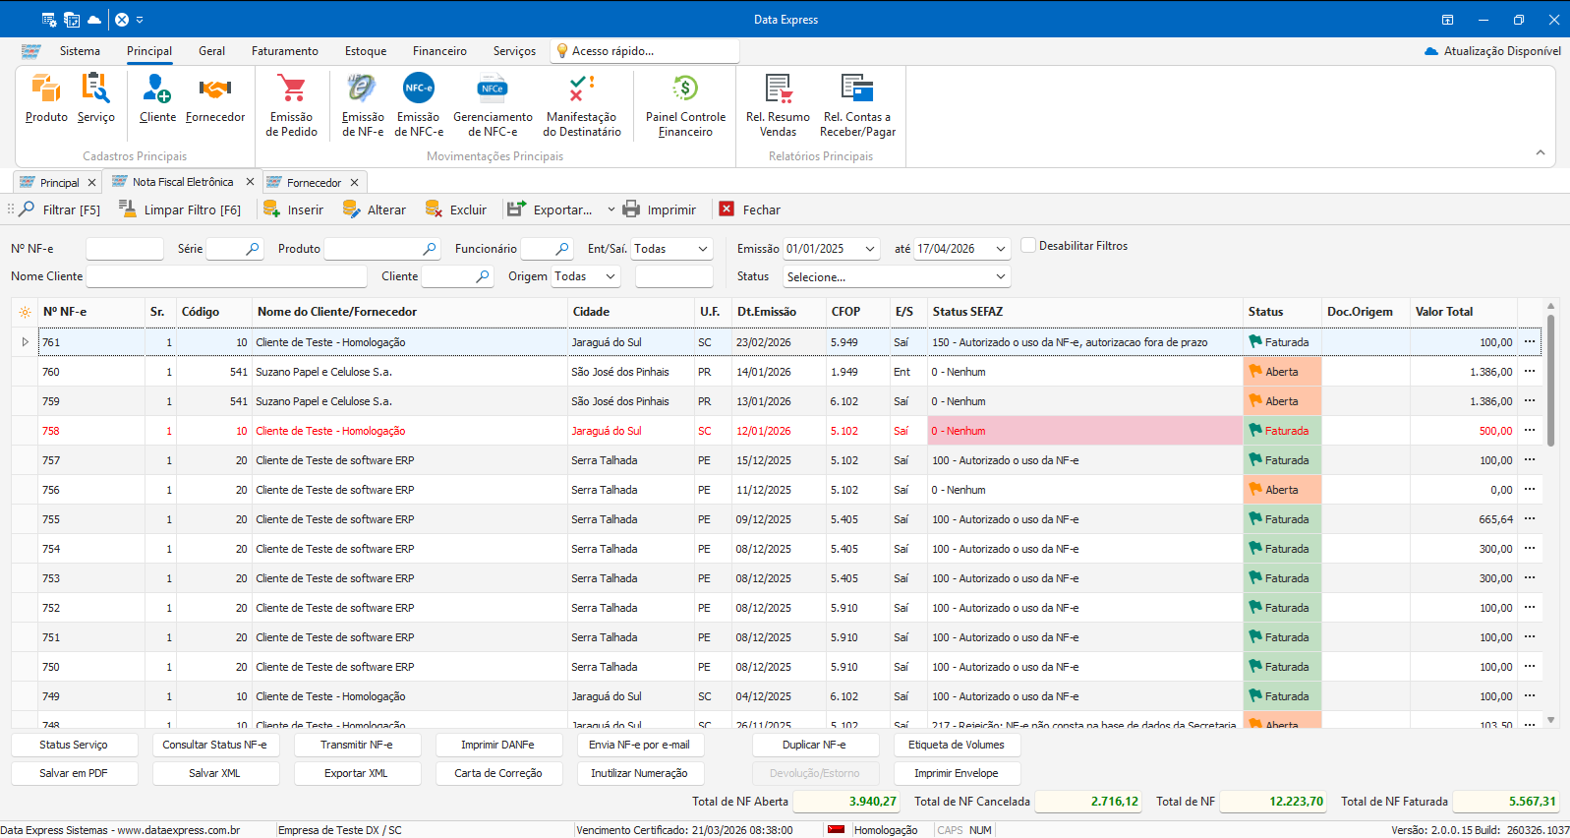Viewport: 1570px width, 838px height.
Task: Open the Fornecedor handshake icon
Action: point(215,98)
